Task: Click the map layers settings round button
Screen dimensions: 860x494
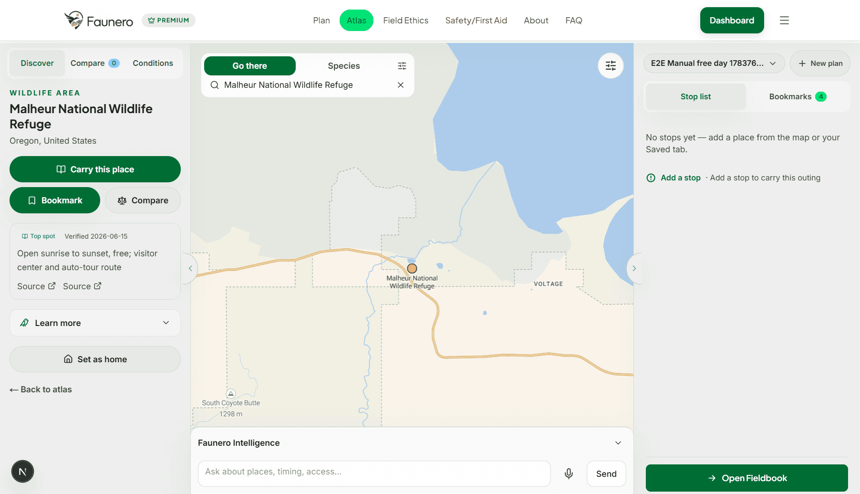Action: 611,66
